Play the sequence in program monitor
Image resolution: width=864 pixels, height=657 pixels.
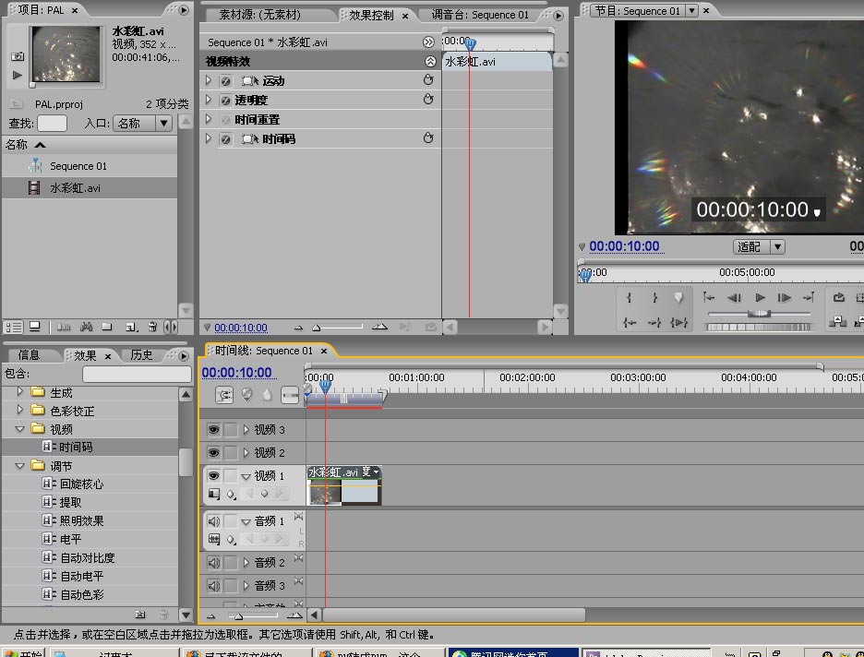click(x=761, y=298)
